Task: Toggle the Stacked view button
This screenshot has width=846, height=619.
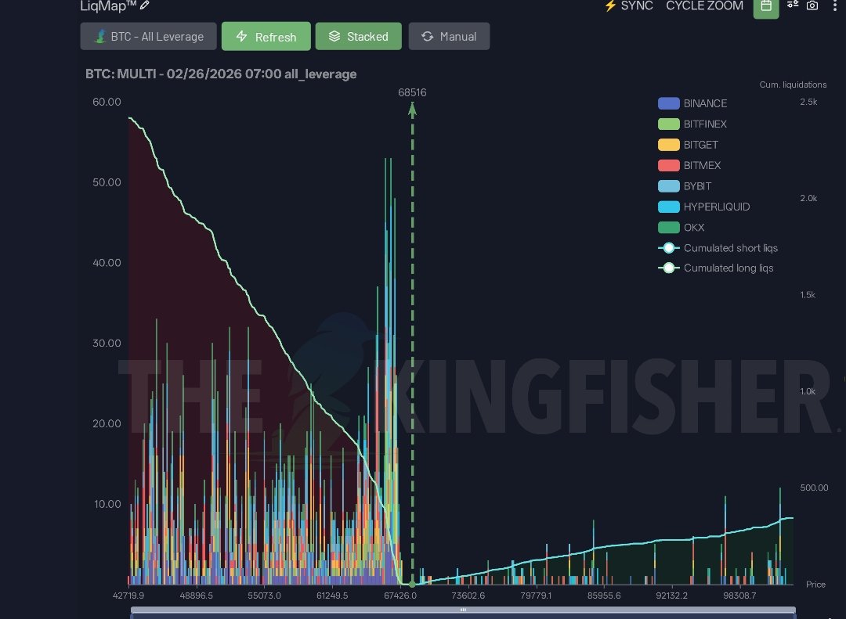Action: tap(358, 36)
